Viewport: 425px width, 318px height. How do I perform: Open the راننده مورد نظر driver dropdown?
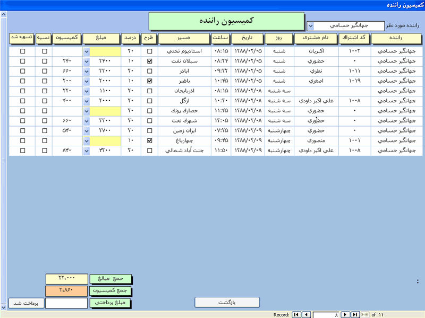tap(311, 25)
